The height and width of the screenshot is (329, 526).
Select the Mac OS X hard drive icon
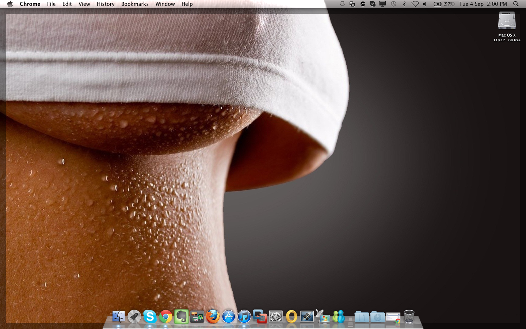click(507, 21)
